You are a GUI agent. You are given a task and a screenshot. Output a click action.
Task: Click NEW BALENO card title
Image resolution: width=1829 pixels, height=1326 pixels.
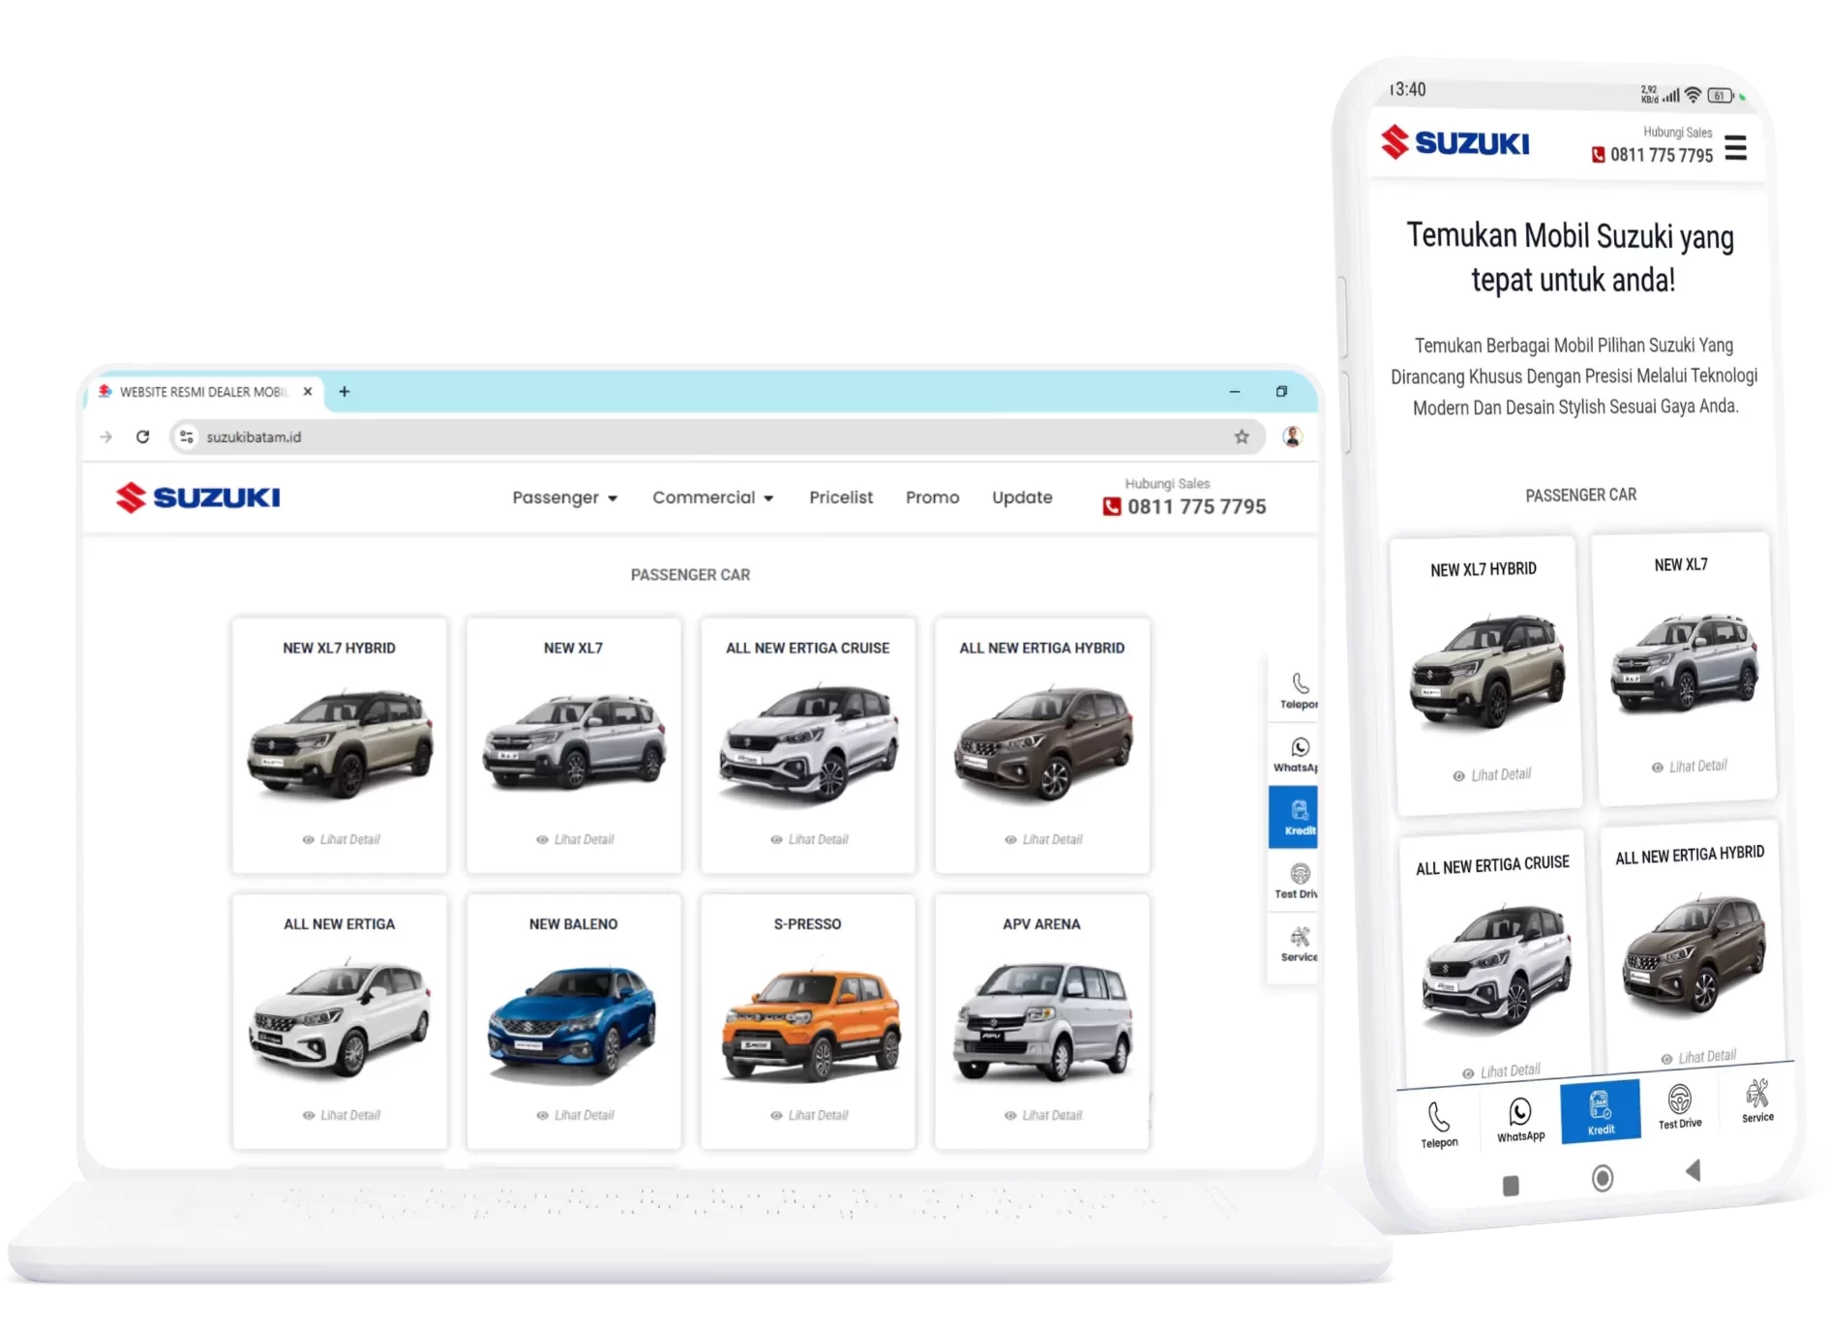574,924
